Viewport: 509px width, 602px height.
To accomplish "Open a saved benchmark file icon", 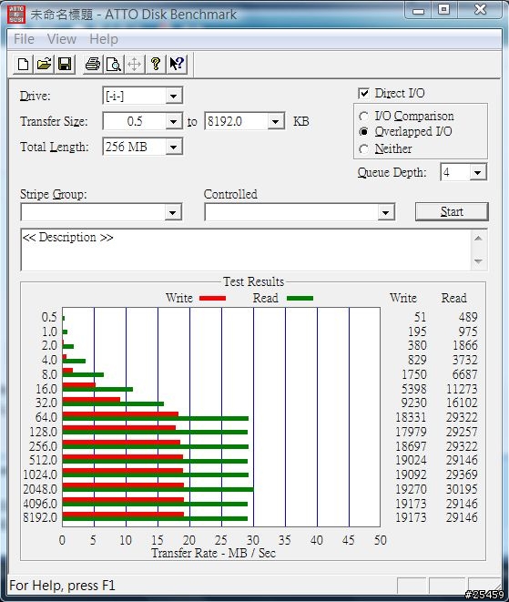I will coord(44,64).
